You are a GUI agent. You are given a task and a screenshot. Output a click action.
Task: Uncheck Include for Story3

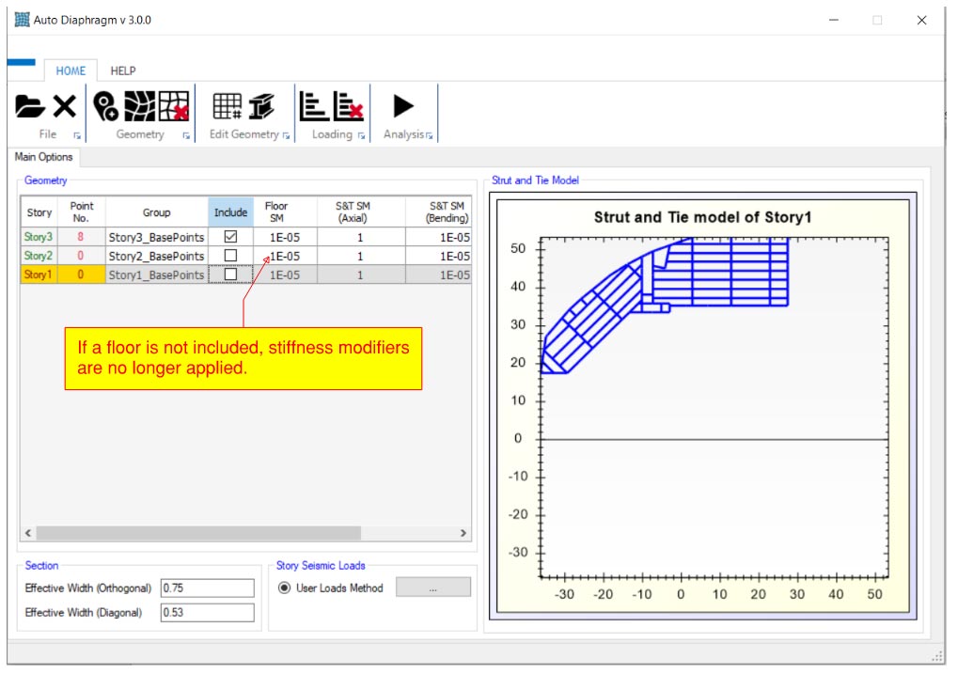pos(230,237)
